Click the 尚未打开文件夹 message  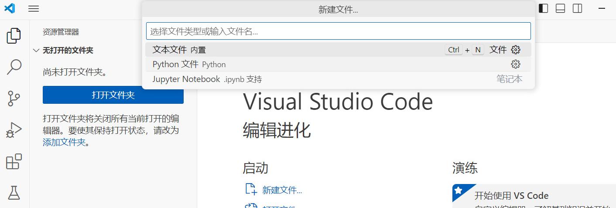[75, 72]
